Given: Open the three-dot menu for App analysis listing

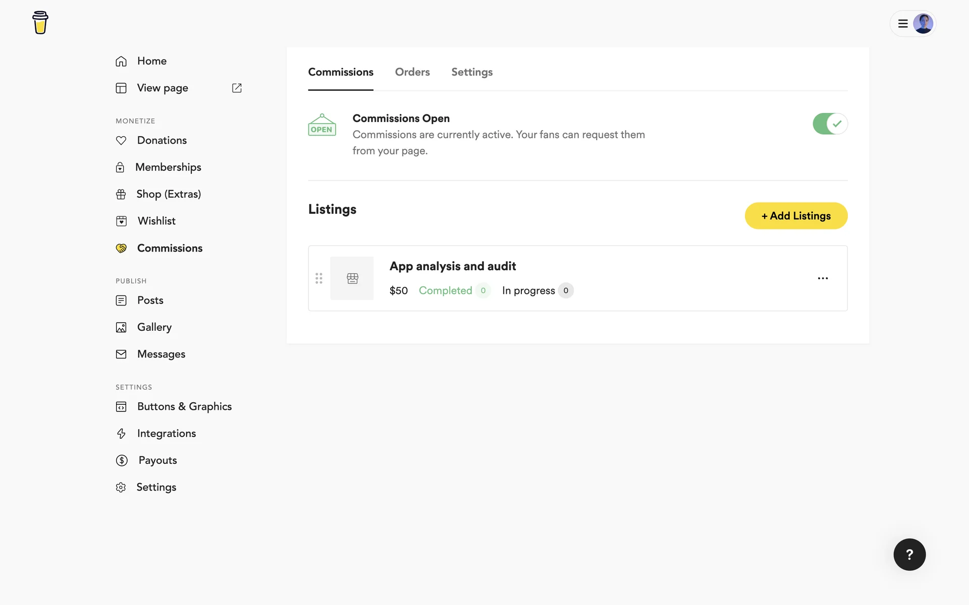Looking at the screenshot, I should pyautogui.click(x=823, y=278).
